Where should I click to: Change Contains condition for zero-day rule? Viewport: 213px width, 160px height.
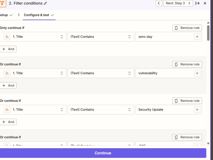coord(101,37)
